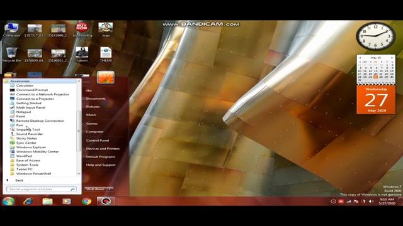The image size is (403, 226).
Task: Collapse the Accessories folder header
Action: (x=40, y=81)
